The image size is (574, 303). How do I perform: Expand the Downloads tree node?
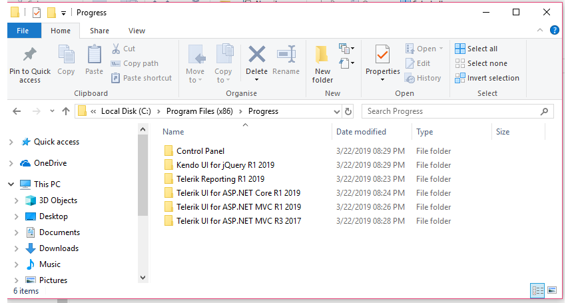[16, 248]
